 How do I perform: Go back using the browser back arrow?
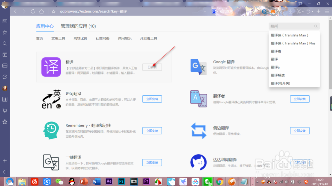coord(15,11)
